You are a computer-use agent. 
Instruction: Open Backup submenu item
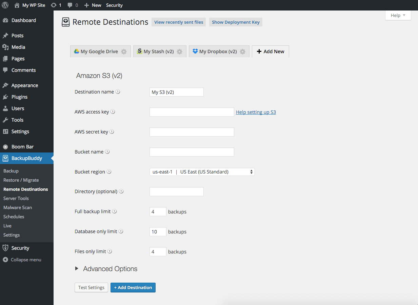click(11, 171)
